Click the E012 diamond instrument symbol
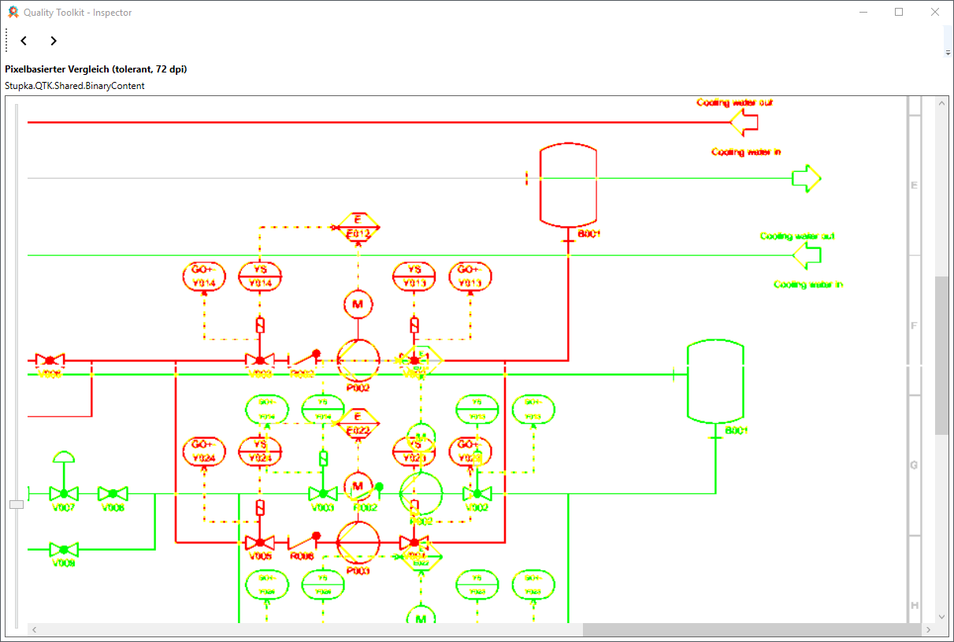The image size is (954, 642). 358,228
